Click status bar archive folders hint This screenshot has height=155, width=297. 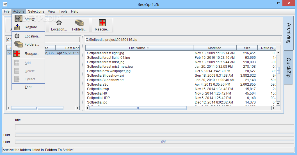click(38, 150)
